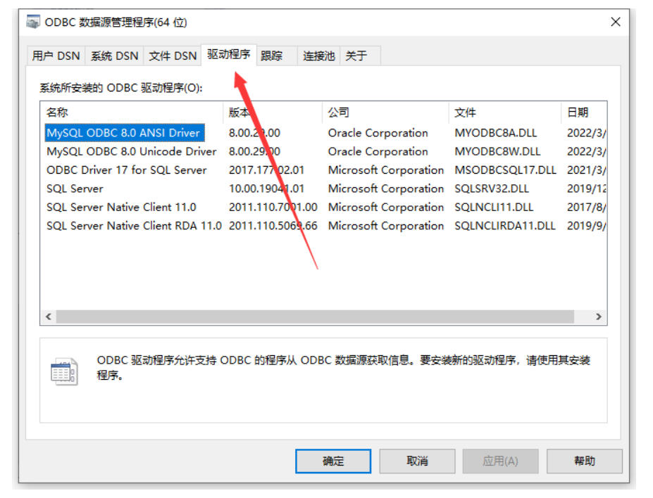This screenshot has height=498, width=653.
Task: Close the ODBC data source administrator window
Action: pyautogui.click(x=615, y=23)
